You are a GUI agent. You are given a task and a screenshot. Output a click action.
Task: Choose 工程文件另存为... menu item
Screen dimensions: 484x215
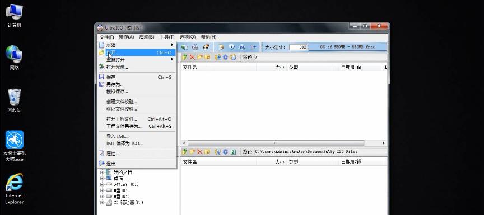click(x=137, y=126)
